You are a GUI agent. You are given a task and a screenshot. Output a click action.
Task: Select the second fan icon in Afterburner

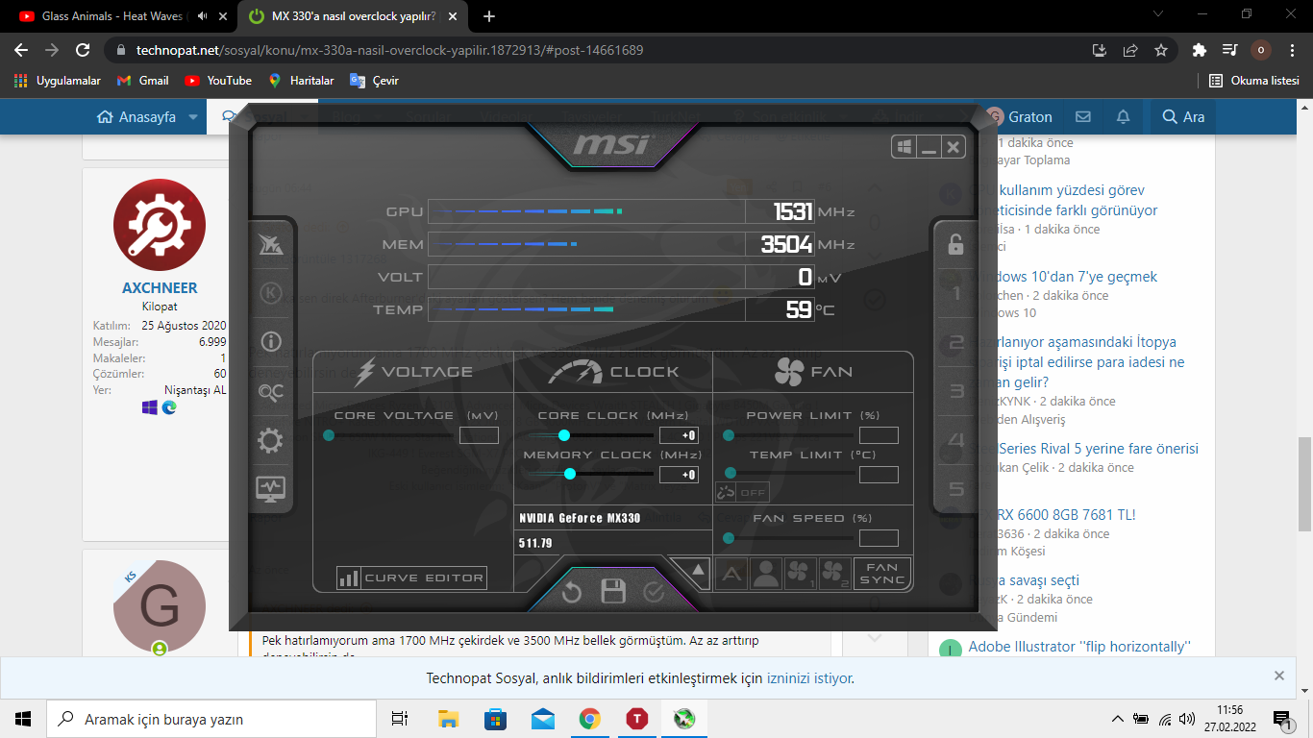834,574
